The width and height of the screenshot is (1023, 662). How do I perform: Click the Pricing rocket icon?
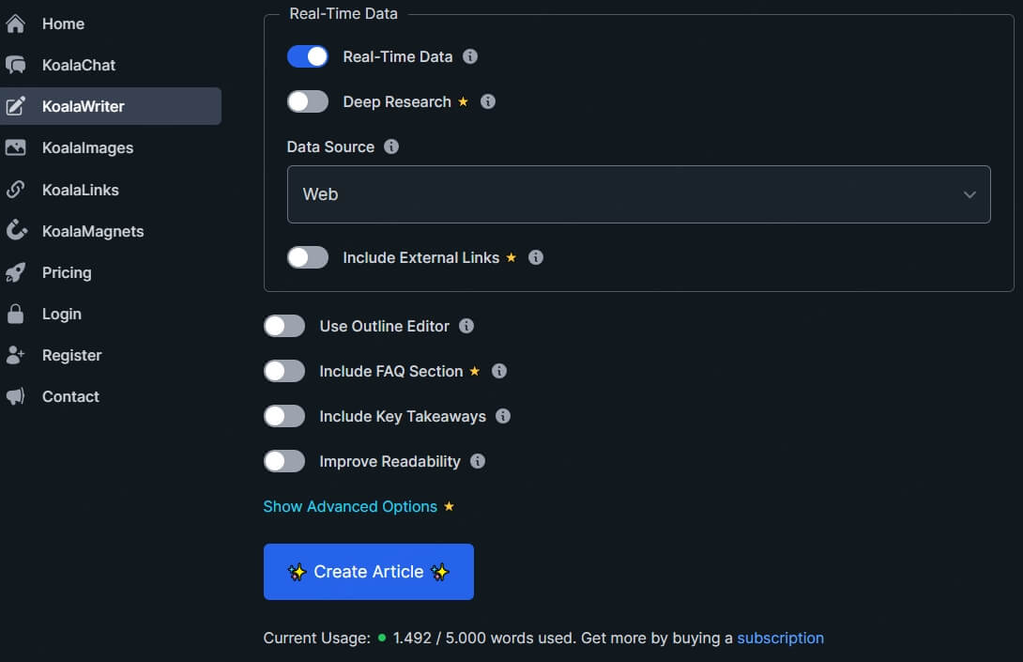tap(16, 272)
